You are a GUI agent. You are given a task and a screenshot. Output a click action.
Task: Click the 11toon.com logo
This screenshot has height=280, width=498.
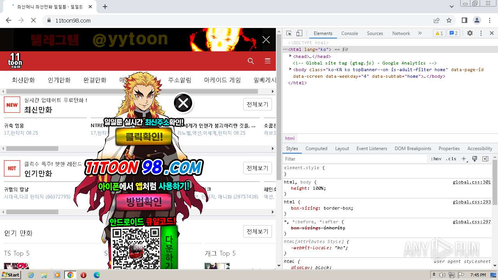point(15,61)
